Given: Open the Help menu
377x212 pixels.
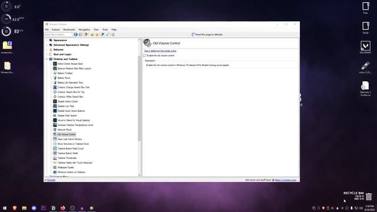Looking at the screenshot, I should click(x=114, y=29).
